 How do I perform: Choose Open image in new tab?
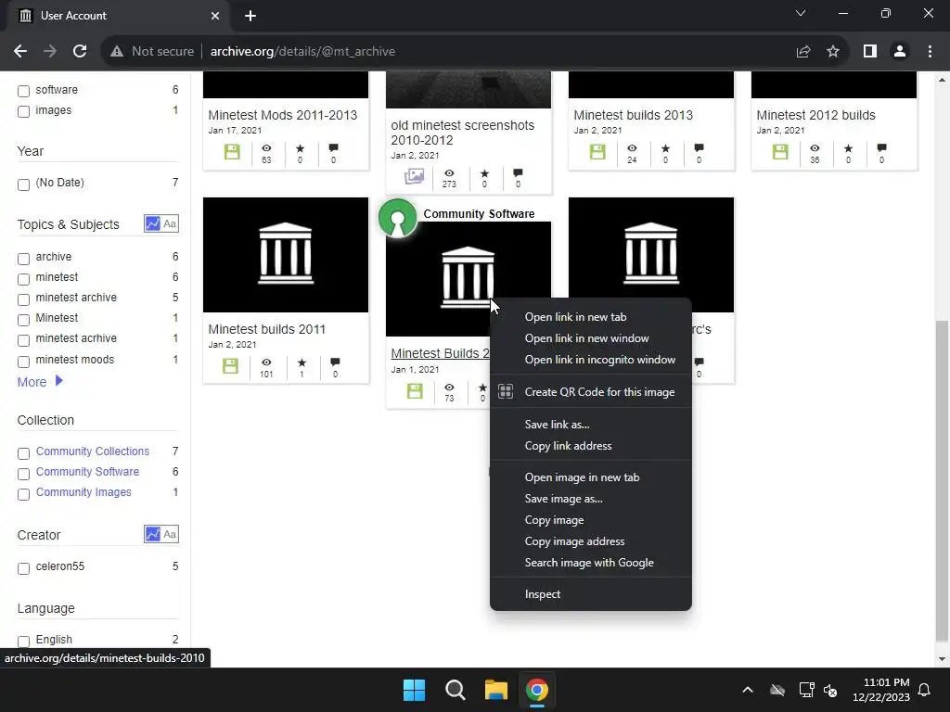(591, 477)
